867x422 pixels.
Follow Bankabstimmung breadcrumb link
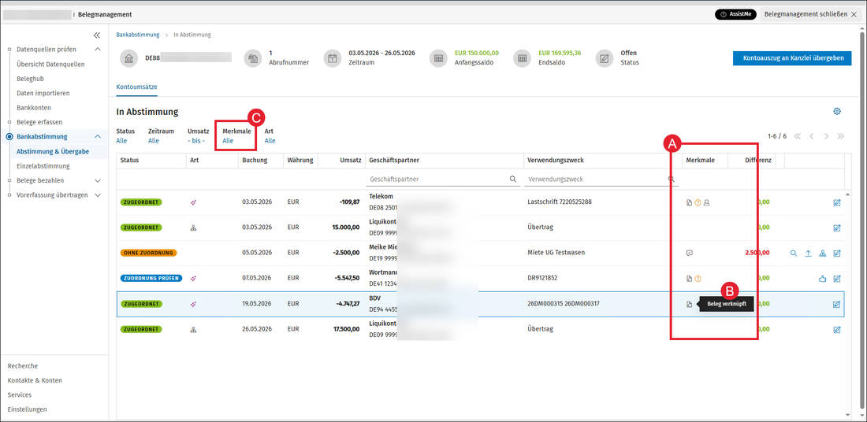click(138, 35)
